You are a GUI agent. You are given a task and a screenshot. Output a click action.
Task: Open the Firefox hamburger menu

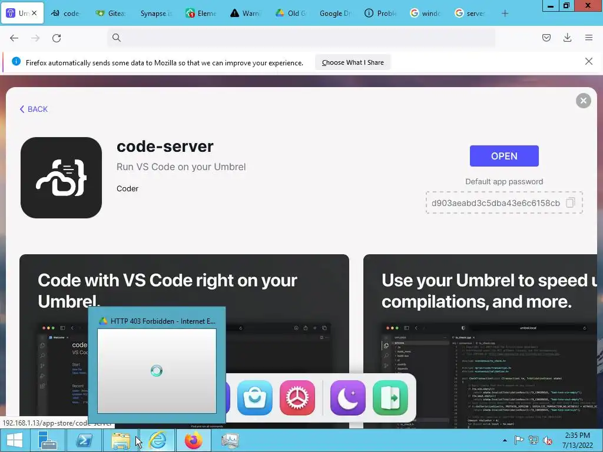tap(589, 38)
